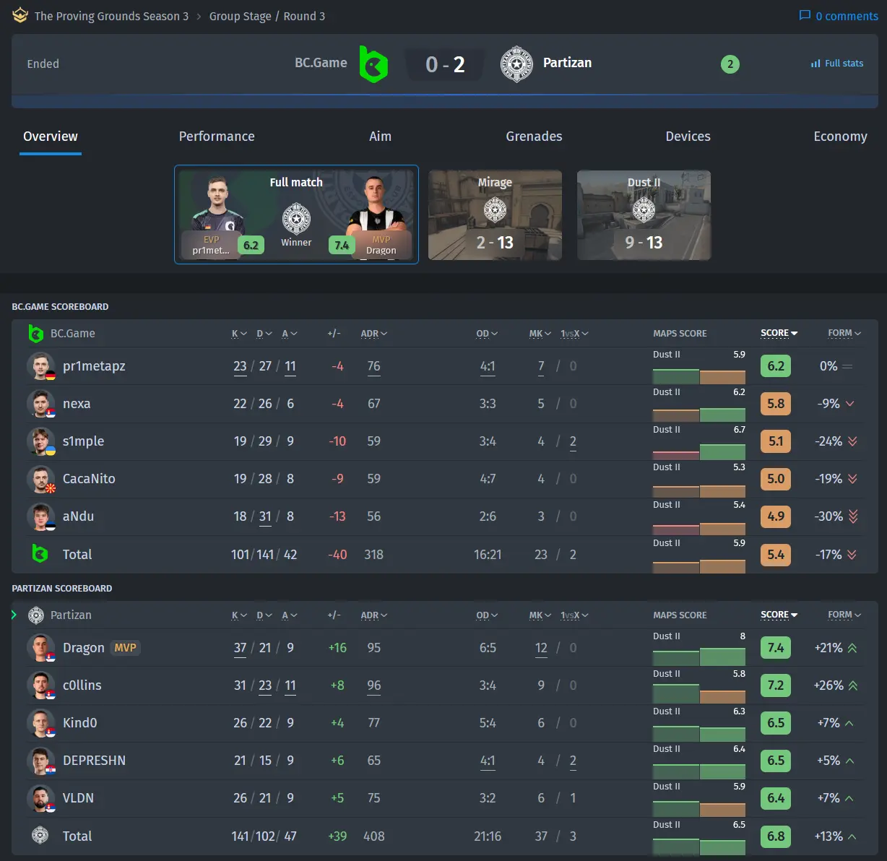The height and width of the screenshot is (861, 887).
Task: Click Dragon score badge 7.4 in scoreboard
Action: 776,648
